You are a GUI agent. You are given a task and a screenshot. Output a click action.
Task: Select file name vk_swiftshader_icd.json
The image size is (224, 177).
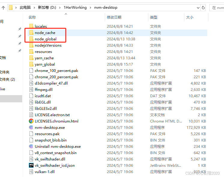coord(55,165)
